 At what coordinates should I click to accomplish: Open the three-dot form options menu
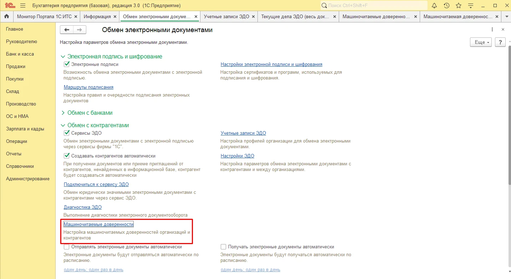tap(492, 30)
